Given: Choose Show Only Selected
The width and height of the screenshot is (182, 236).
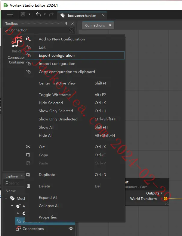Looking at the screenshot, I should pos(75,111).
